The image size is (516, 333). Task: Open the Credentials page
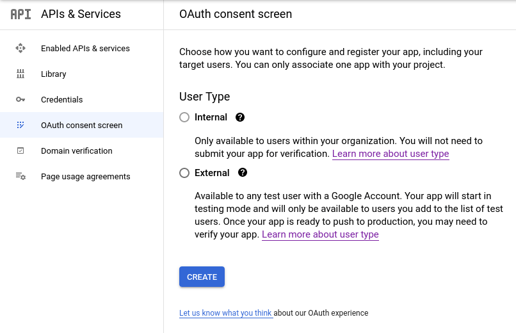(x=61, y=99)
